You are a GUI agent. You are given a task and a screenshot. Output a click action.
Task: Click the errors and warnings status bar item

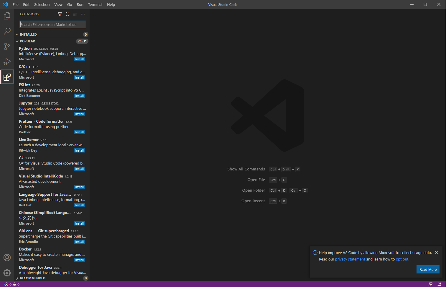pos(12,284)
